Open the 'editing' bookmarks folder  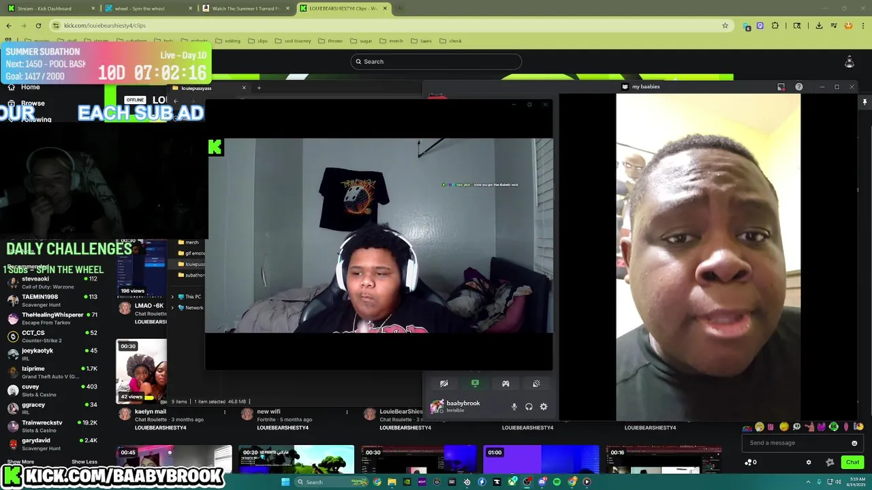(228, 41)
